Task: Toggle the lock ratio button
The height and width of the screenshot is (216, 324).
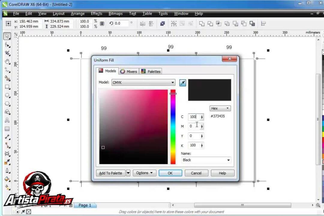Action: 102,24
